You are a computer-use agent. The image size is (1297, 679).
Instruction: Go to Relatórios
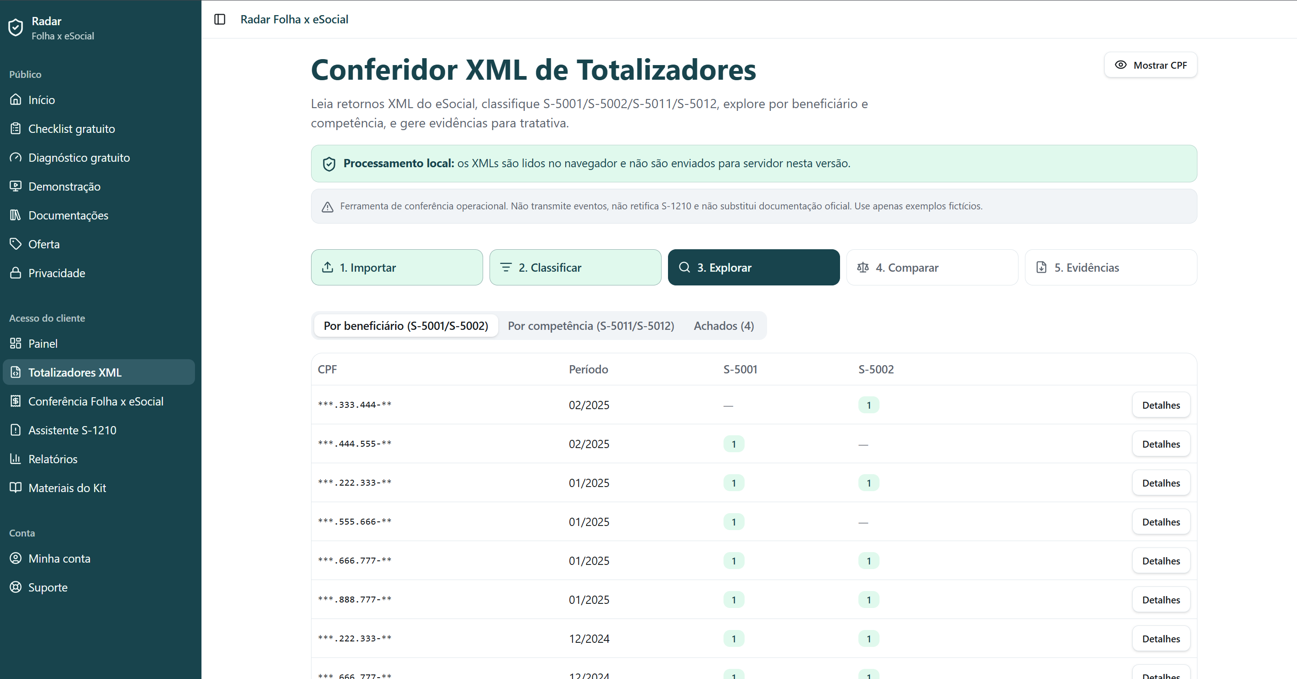click(x=99, y=459)
